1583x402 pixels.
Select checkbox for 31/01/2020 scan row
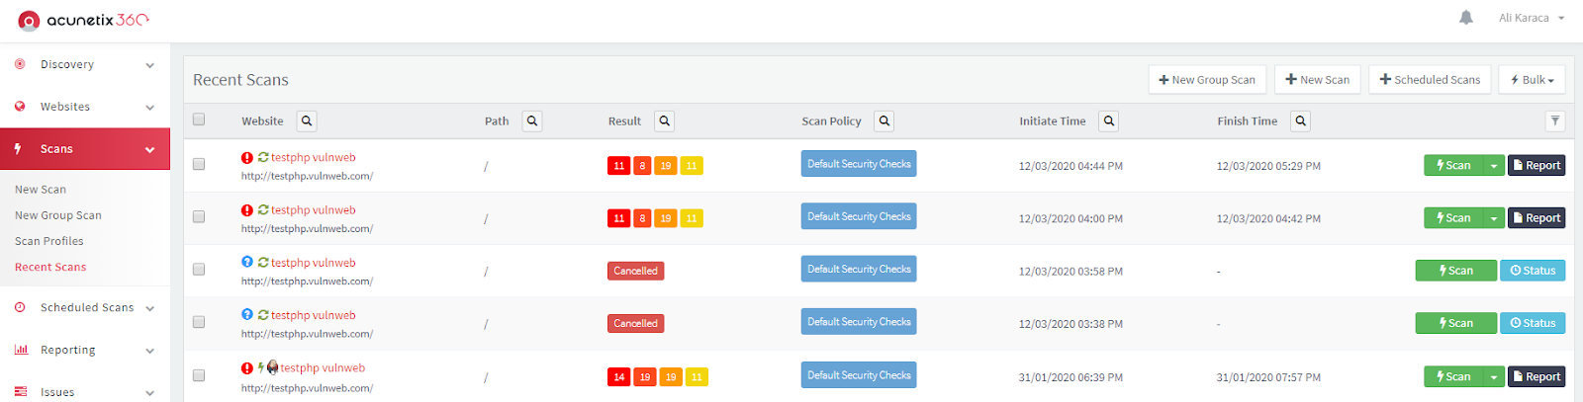199,375
